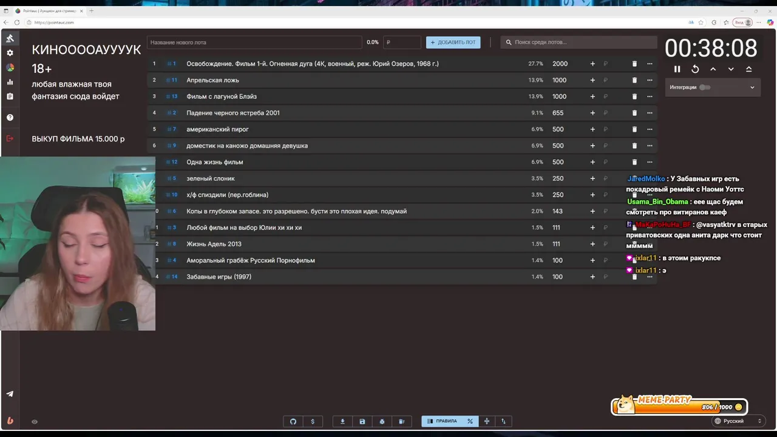Focus the new lot ₽ amount field
777x437 pixels.
[x=402, y=42]
